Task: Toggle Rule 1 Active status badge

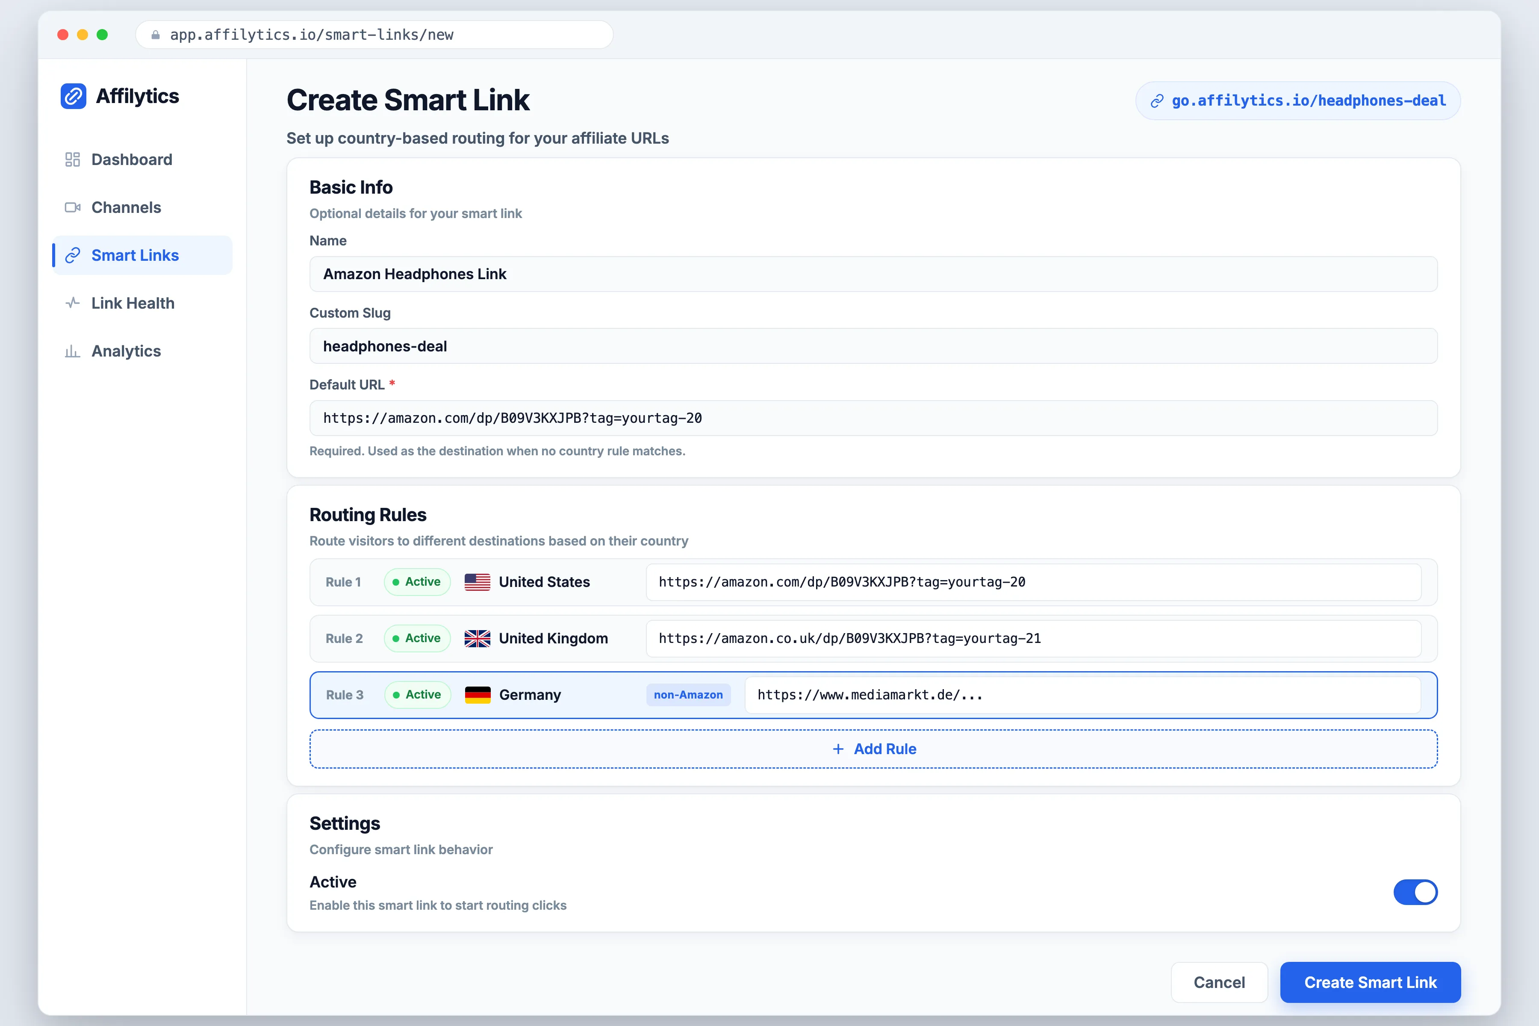Action: click(417, 582)
